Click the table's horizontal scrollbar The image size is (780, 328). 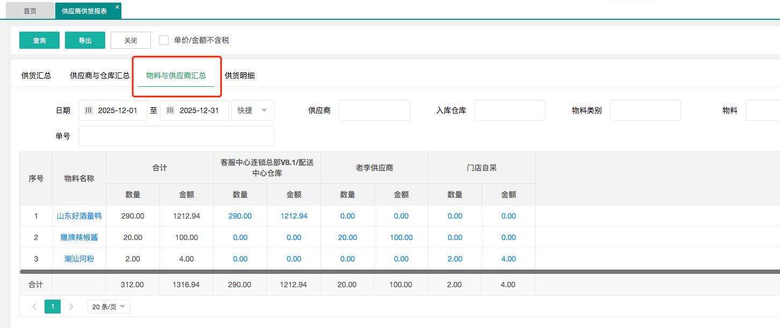[400, 272]
